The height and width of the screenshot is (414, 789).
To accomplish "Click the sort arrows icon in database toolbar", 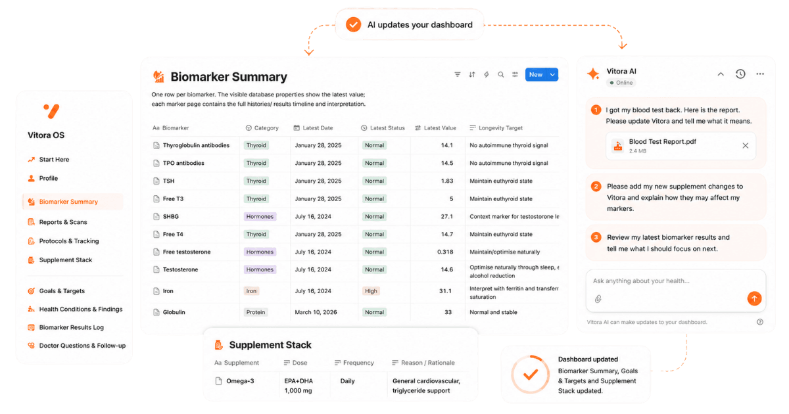I will pyautogui.click(x=472, y=75).
